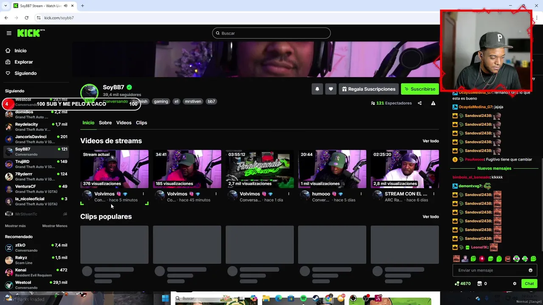The height and width of the screenshot is (305, 543).
Task: Go back in the browser
Action: [x=6, y=18]
